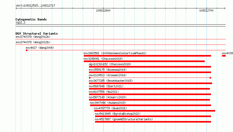Click the nsv5877149 (Almarri2020) label
Viewport: 233px width, 132px height.
point(108,97)
